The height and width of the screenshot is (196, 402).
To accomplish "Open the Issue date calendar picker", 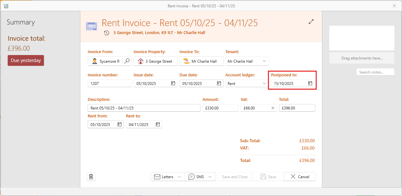I will point(173,83).
